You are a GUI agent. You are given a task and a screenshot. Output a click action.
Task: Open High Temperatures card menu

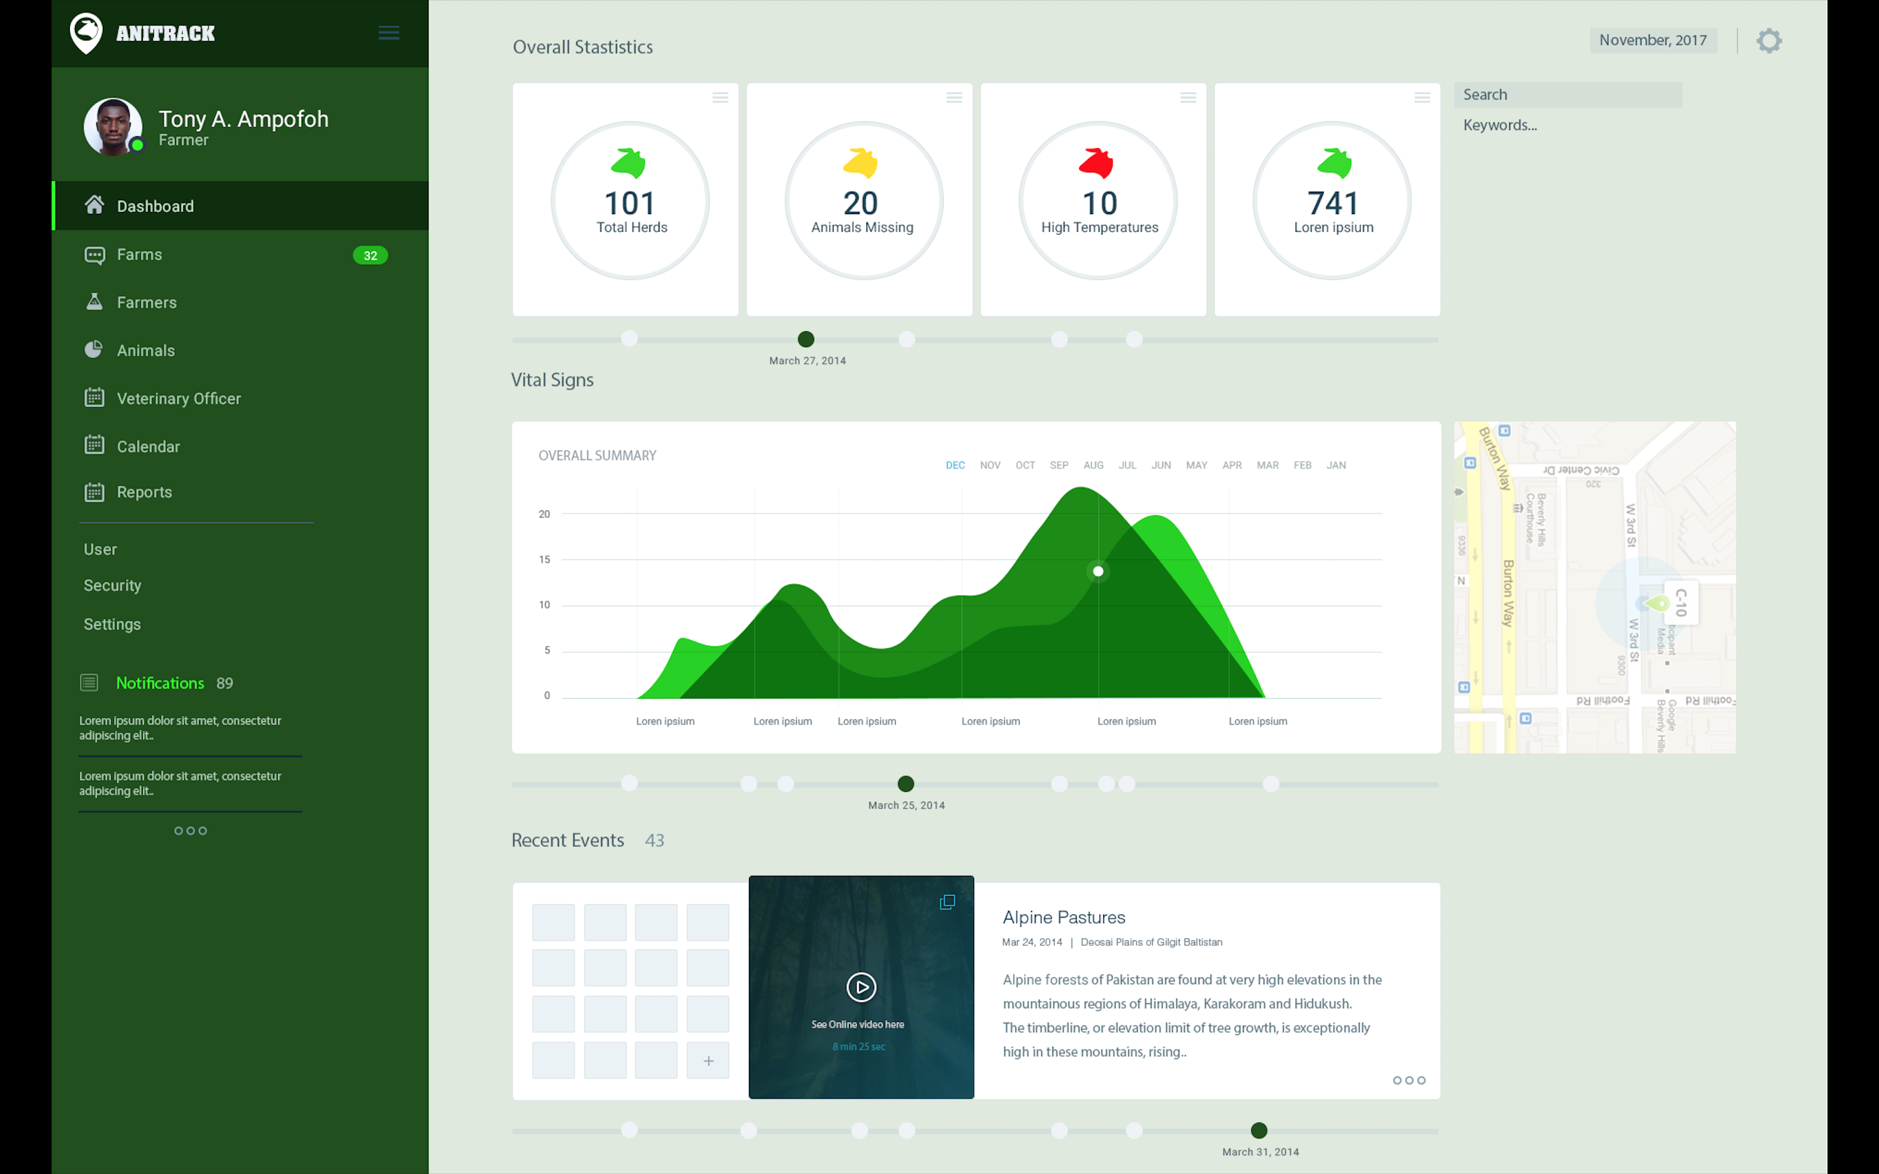pyautogui.click(x=1188, y=98)
